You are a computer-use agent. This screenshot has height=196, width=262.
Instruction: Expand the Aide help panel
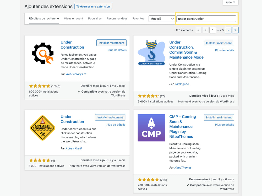tap(230, 2)
